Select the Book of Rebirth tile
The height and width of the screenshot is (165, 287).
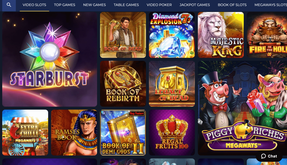click(x=123, y=84)
